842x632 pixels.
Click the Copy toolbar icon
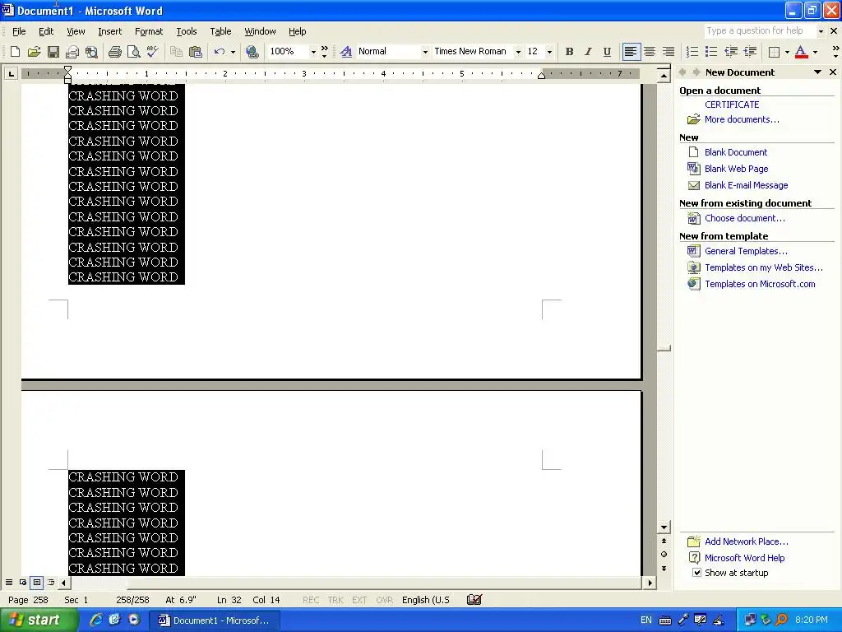click(x=176, y=52)
